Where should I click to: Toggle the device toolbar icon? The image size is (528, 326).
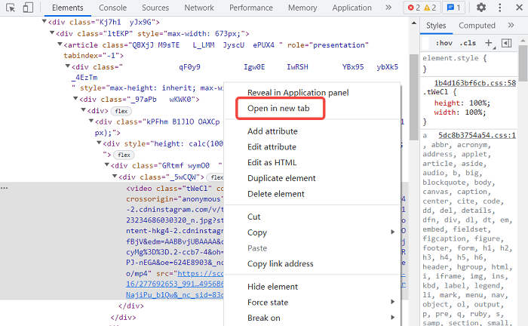[x=28, y=8]
